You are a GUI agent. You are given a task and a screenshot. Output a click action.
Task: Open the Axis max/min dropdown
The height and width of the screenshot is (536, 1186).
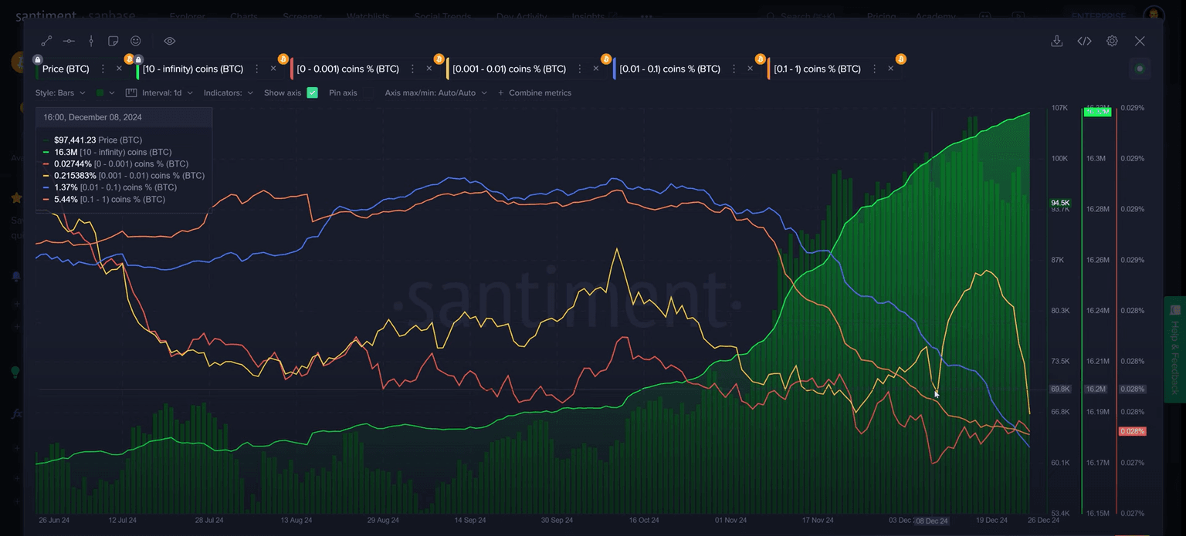tap(435, 93)
